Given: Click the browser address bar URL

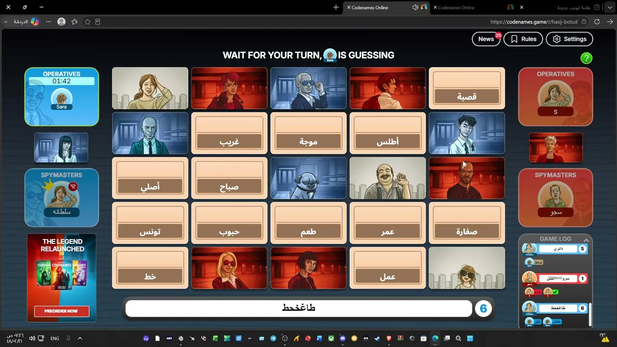Looking at the screenshot, I should [534, 22].
